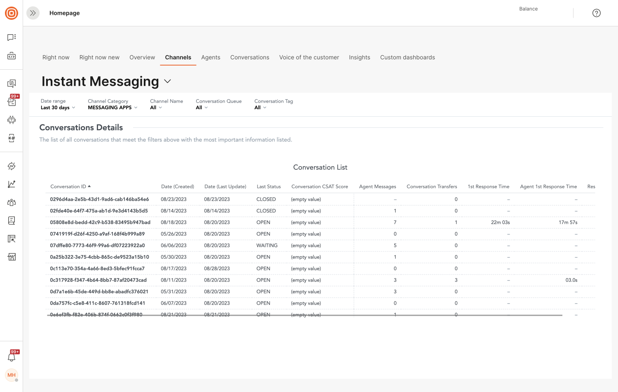Open the Conversation Tag filter dropdown
The height and width of the screenshot is (392, 618).
260,108
